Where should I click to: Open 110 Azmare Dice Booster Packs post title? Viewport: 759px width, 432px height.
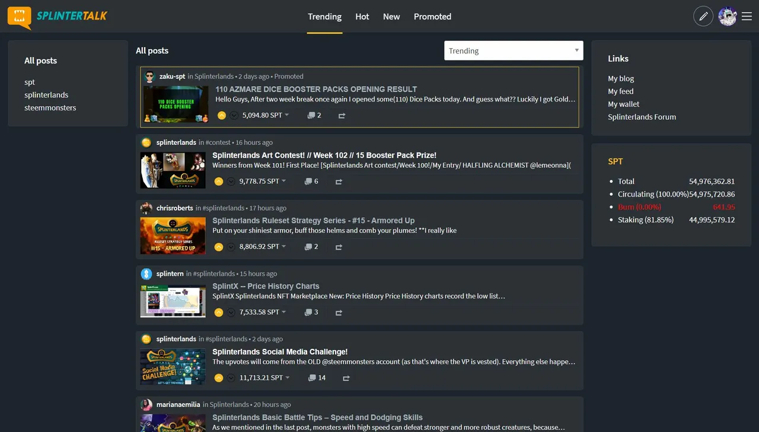point(316,89)
